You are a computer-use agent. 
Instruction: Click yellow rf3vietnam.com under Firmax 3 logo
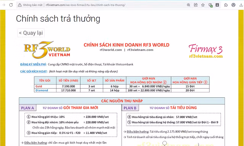point(206,56)
